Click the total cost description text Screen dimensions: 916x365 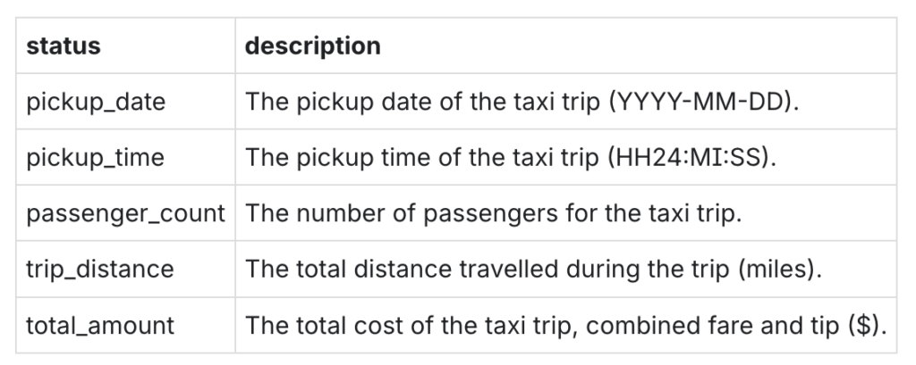566,326
